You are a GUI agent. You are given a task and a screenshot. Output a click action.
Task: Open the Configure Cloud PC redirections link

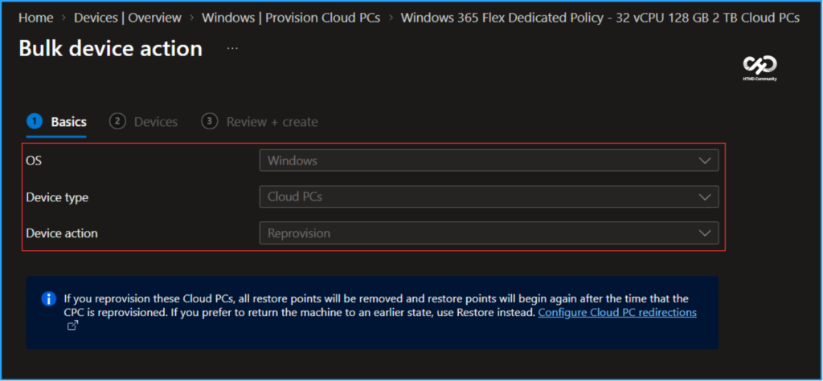pos(617,313)
